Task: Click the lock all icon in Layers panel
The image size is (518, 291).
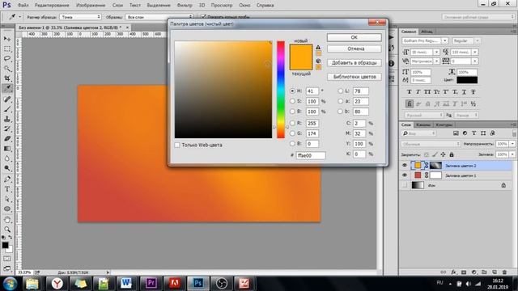Action: pos(452,154)
